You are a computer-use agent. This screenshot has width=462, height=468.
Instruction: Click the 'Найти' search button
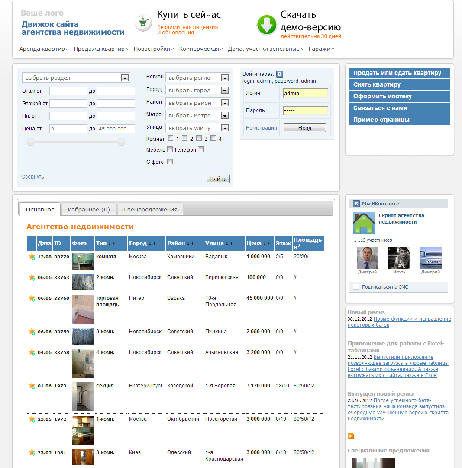218,179
